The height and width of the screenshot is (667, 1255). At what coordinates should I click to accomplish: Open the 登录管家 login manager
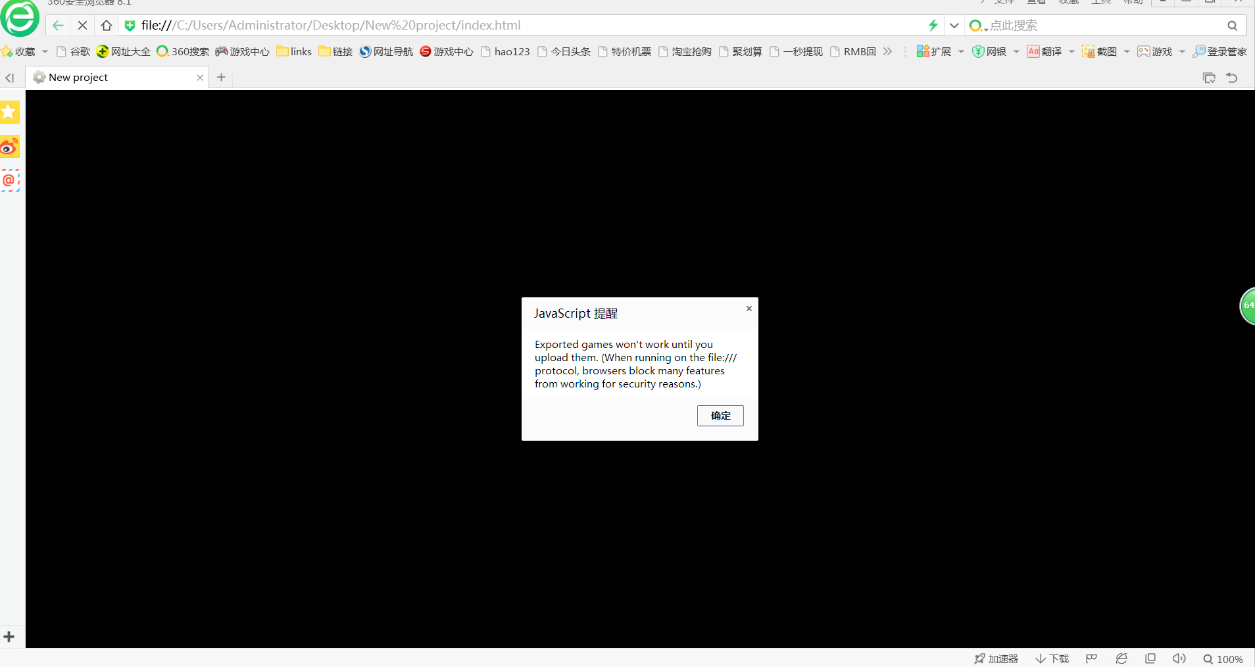1219,51
